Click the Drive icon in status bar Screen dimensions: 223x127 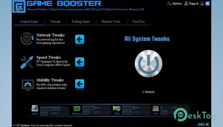35,109
